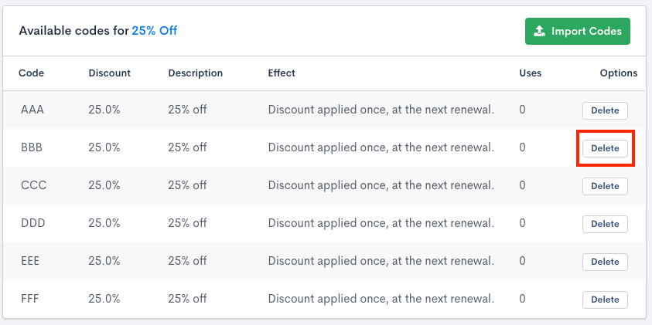
Task: Select the AAA code cell
Action: click(x=32, y=110)
